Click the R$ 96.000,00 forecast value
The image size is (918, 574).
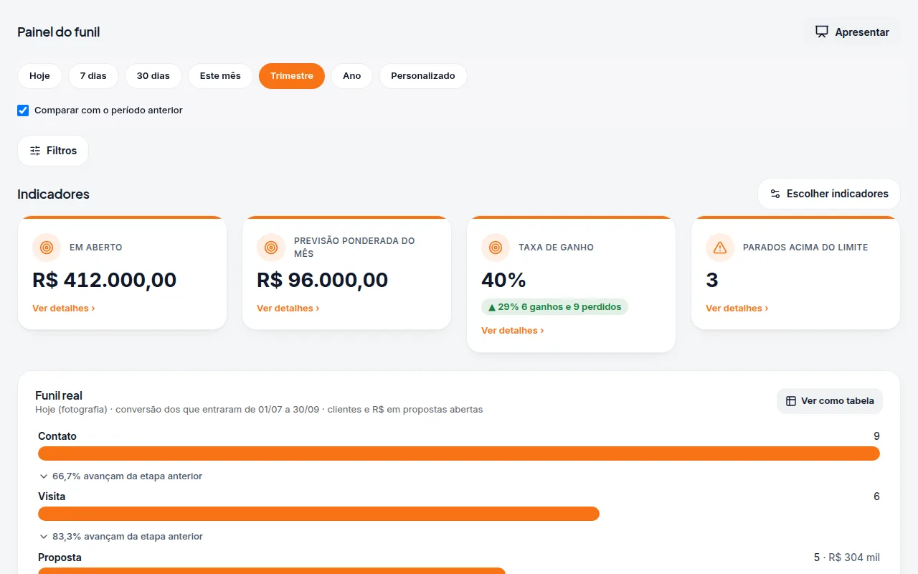323,280
